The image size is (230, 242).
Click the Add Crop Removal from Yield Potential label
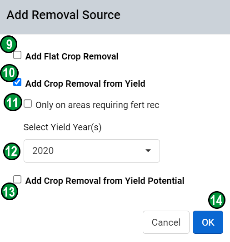pyautogui.click(x=105, y=181)
